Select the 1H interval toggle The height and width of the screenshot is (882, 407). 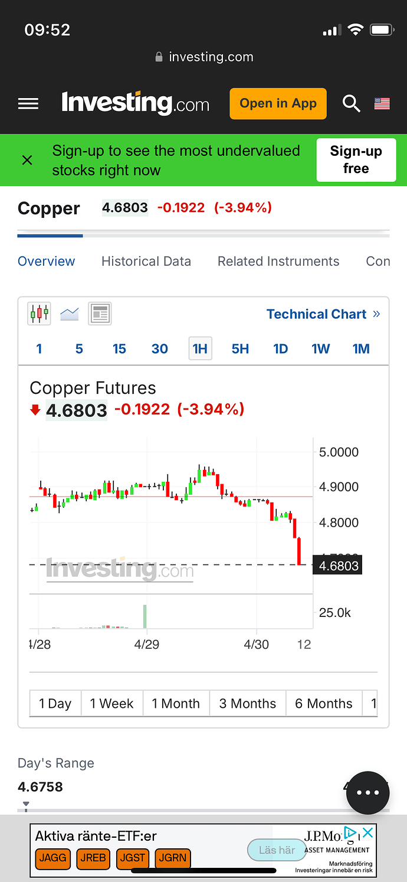pyautogui.click(x=200, y=349)
